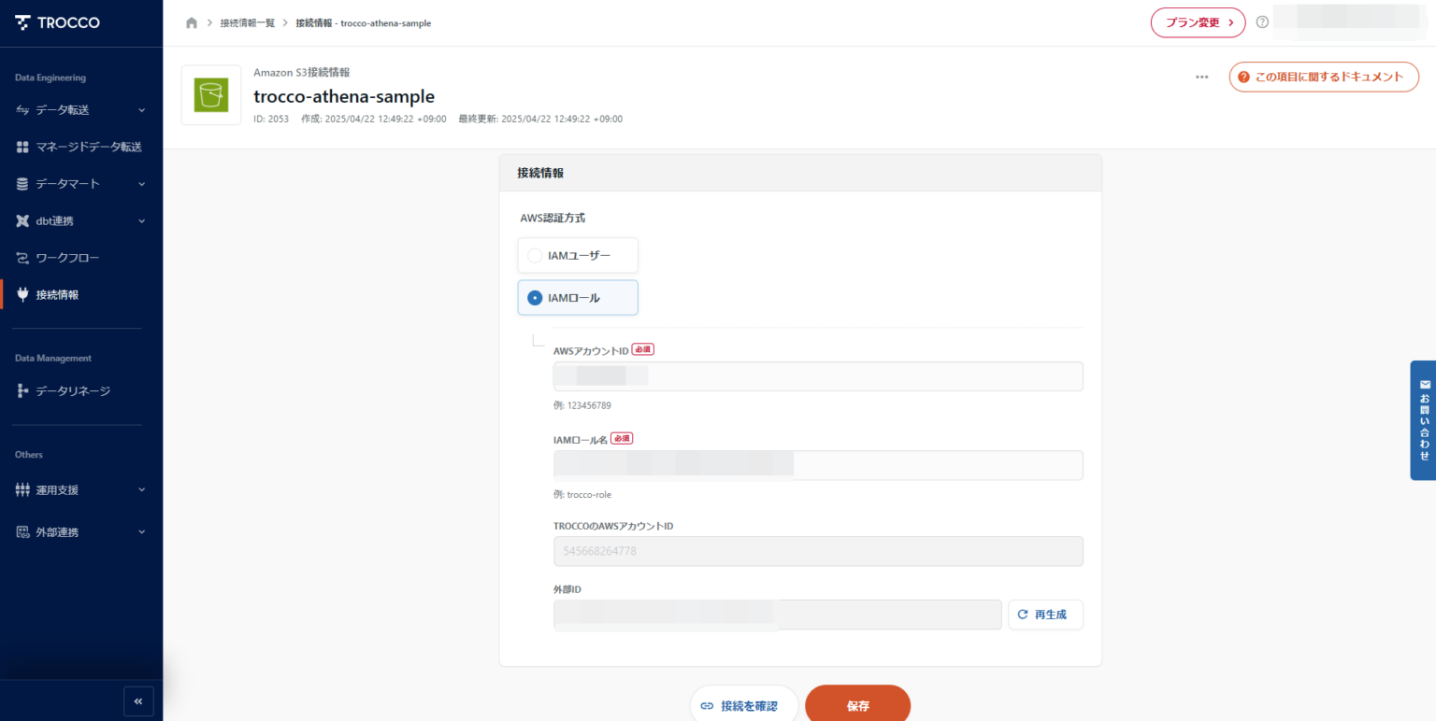The width and height of the screenshot is (1436, 721).
Task: Open マネージドデータ転送 from the sidebar icon
Action: [21, 146]
